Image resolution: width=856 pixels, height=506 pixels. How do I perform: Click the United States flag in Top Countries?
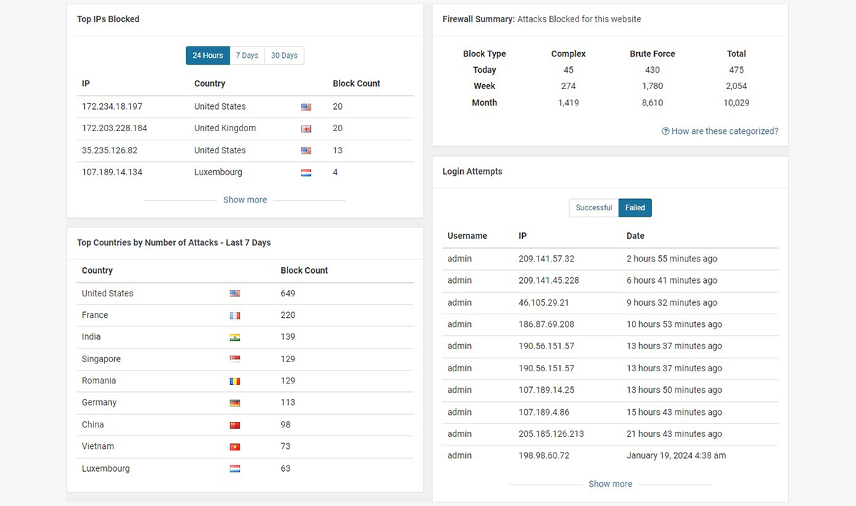pos(235,294)
